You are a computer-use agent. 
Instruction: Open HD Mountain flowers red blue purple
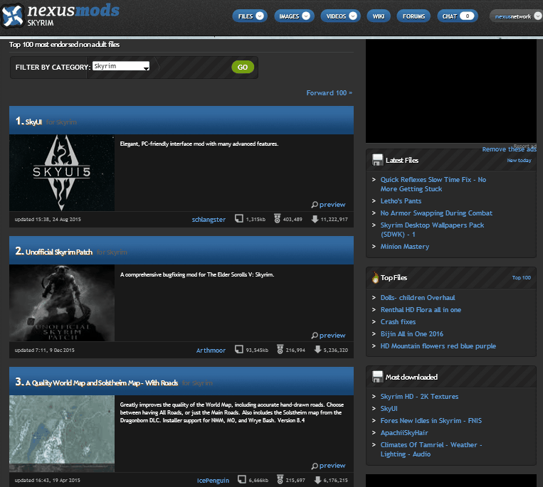(x=438, y=346)
